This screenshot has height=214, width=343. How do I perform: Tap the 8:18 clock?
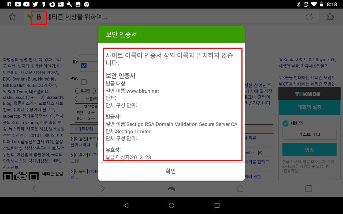(332, 4)
